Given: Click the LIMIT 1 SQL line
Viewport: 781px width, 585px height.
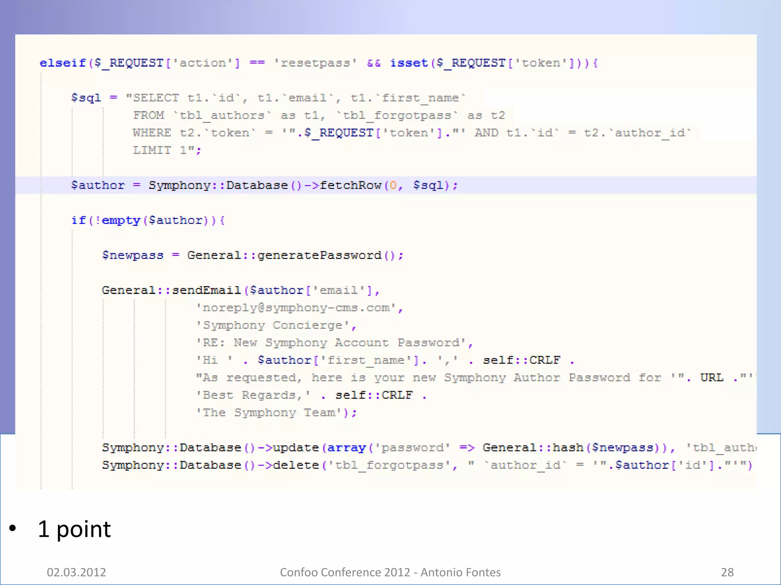Looking at the screenshot, I should (167, 150).
